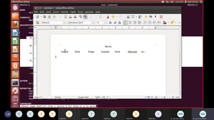The image size is (214, 120).
Task: Open the Tools menu
Action: pos(80,12)
